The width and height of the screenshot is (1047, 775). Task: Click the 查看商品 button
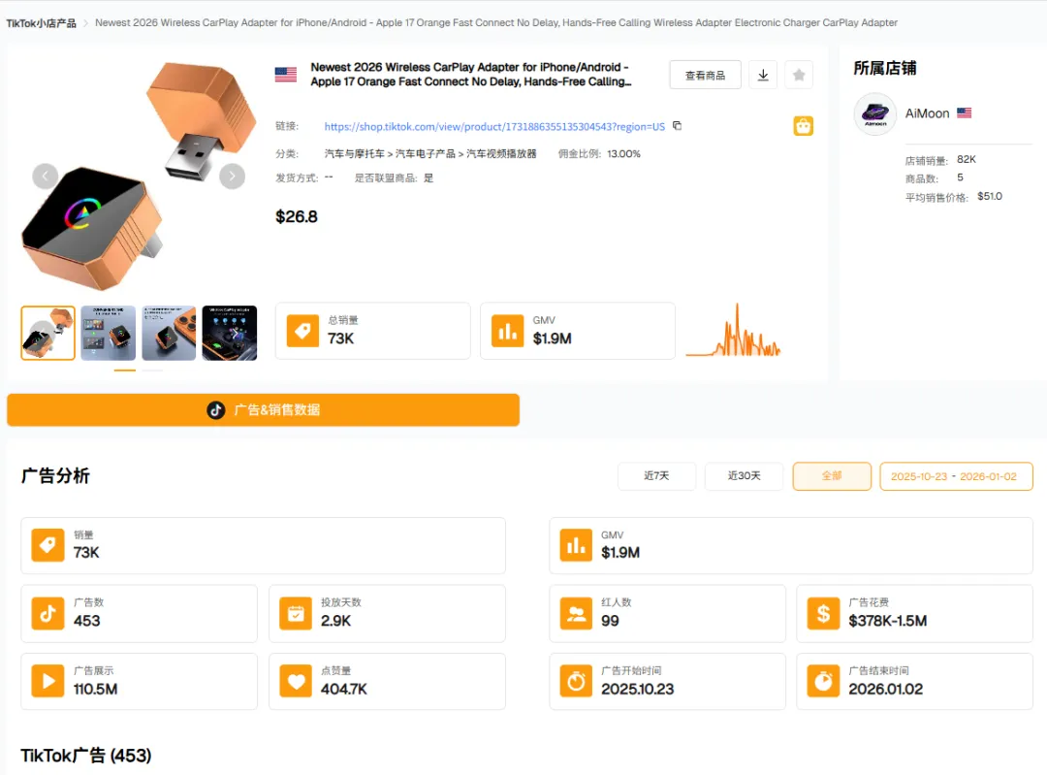click(705, 75)
